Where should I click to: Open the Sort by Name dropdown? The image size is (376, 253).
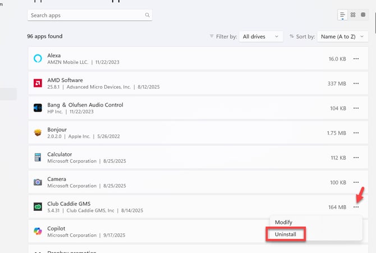click(342, 36)
